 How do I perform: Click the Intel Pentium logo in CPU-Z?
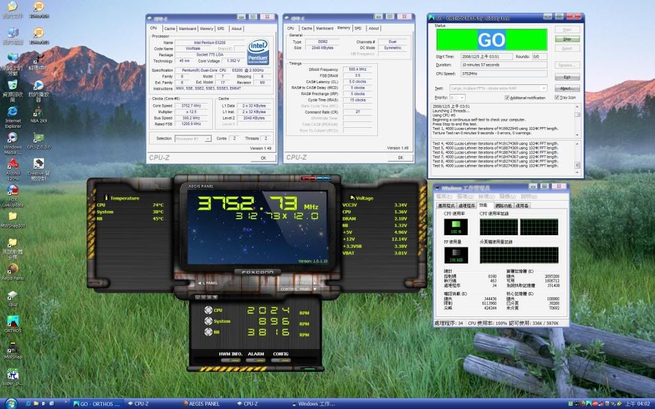click(258, 52)
